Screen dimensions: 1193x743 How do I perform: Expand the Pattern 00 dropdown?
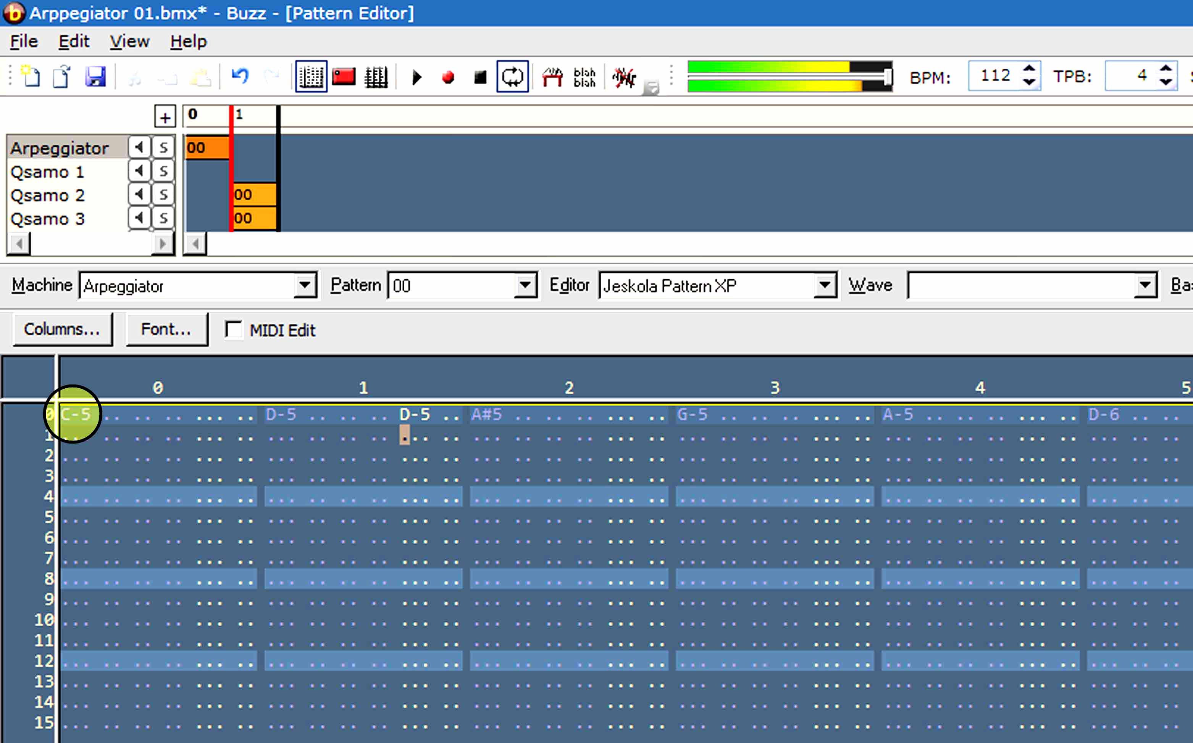click(525, 286)
